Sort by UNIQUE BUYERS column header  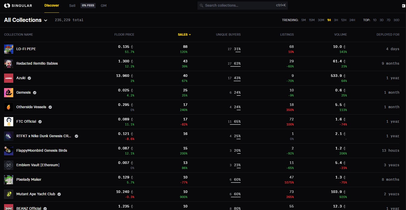[x=228, y=35]
